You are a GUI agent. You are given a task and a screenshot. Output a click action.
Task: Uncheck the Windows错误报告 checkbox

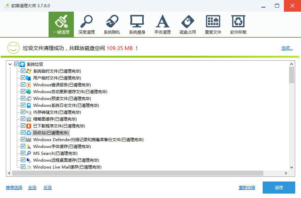pos(23,85)
